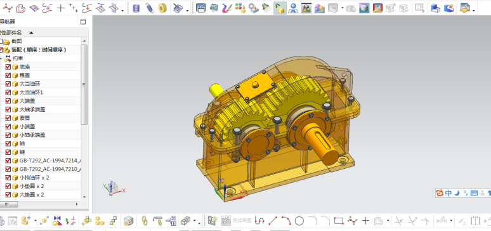The width and height of the screenshot is (491, 231).
Task: Uncheck the 键 component checkbox
Action: click(8, 152)
